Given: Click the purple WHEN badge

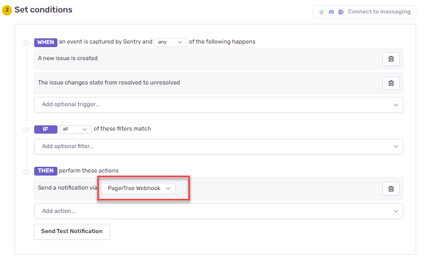Looking at the screenshot, I should 46,42.
